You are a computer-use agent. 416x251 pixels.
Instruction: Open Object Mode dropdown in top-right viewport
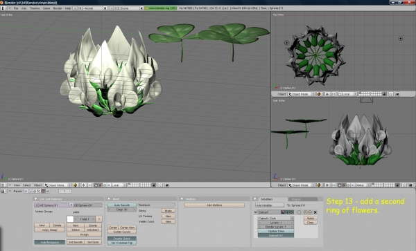click(301, 94)
